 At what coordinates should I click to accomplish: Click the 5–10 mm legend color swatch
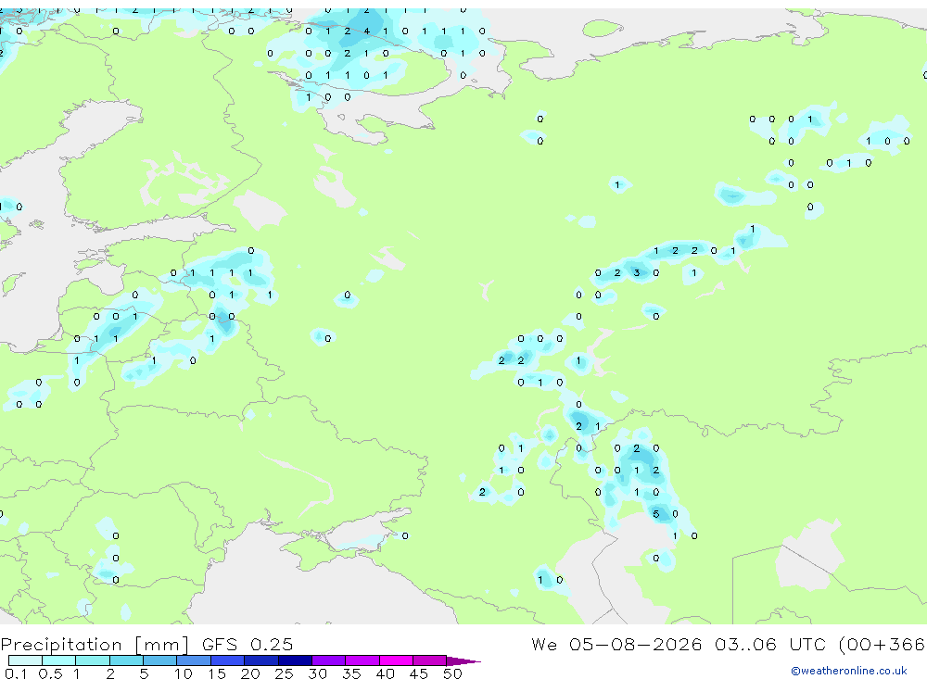[x=160, y=660]
